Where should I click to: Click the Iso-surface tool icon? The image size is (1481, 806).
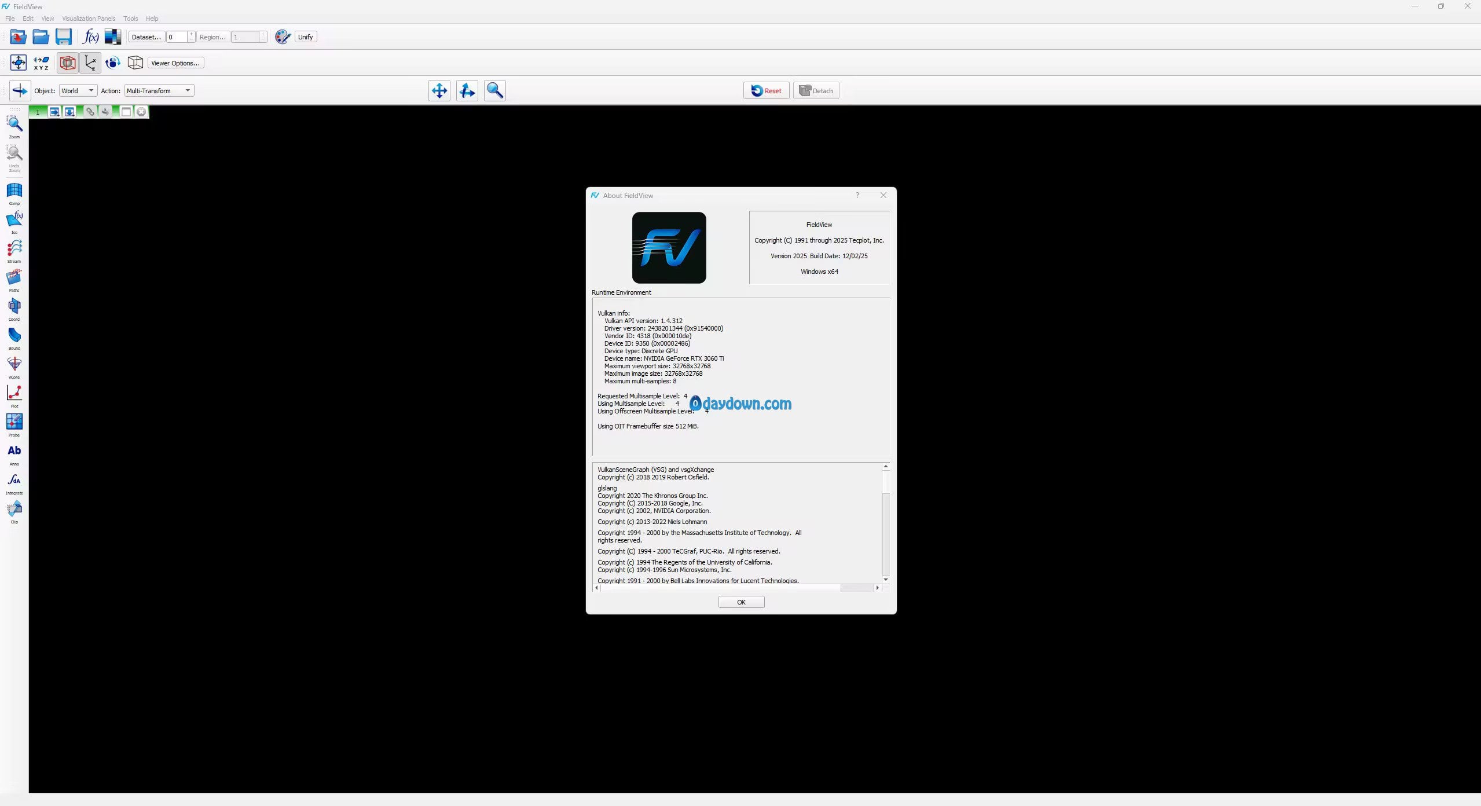(x=14, y=220)
